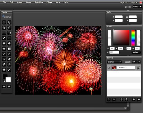Image resolution: width=143 pixels, height=113 pixels.
Task: Click the Undo arrow button
Action: click(4, 87)
